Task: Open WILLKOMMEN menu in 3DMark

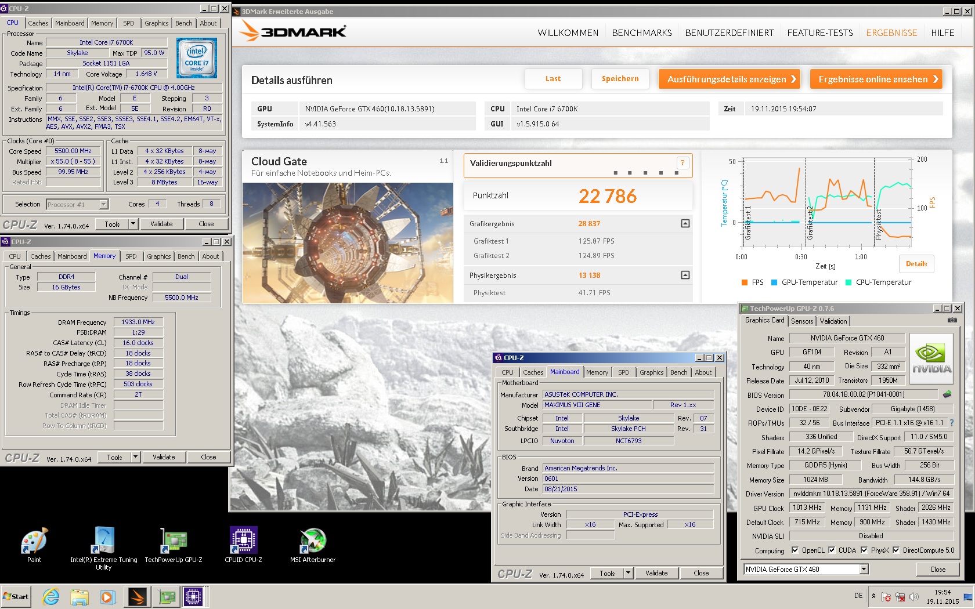Action: (x=568, y=33)
